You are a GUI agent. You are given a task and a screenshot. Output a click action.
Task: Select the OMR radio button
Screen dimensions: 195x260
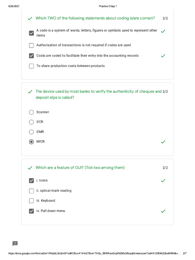[x=31, y=132]
